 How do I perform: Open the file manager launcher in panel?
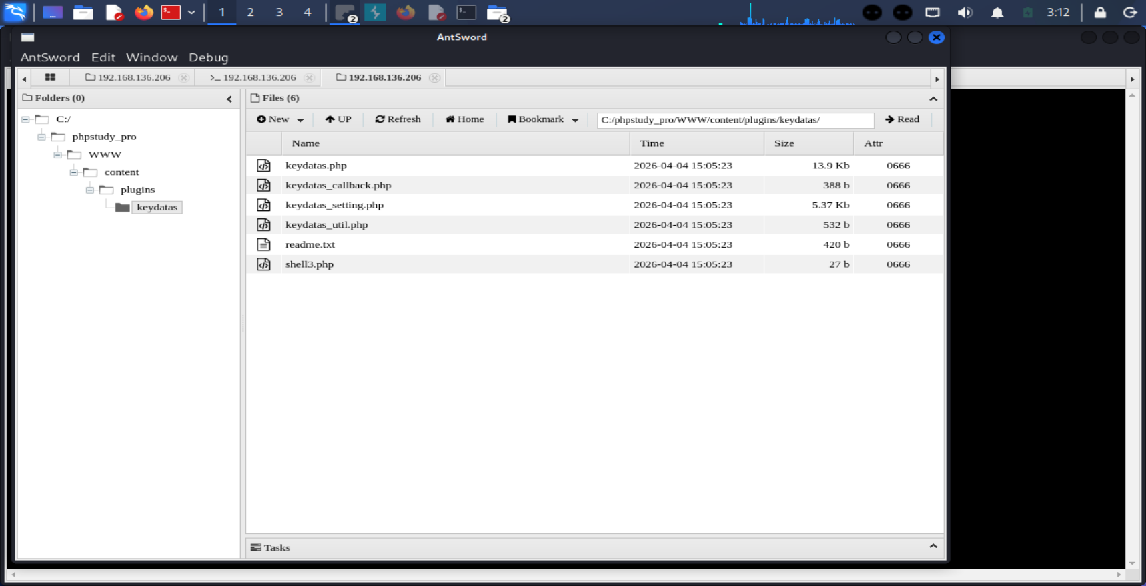[x=83, y=12]
